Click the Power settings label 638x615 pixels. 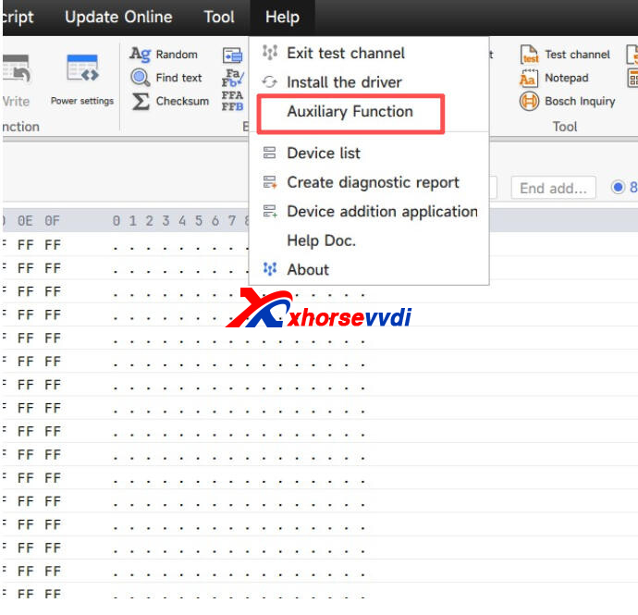coord(82,101)
